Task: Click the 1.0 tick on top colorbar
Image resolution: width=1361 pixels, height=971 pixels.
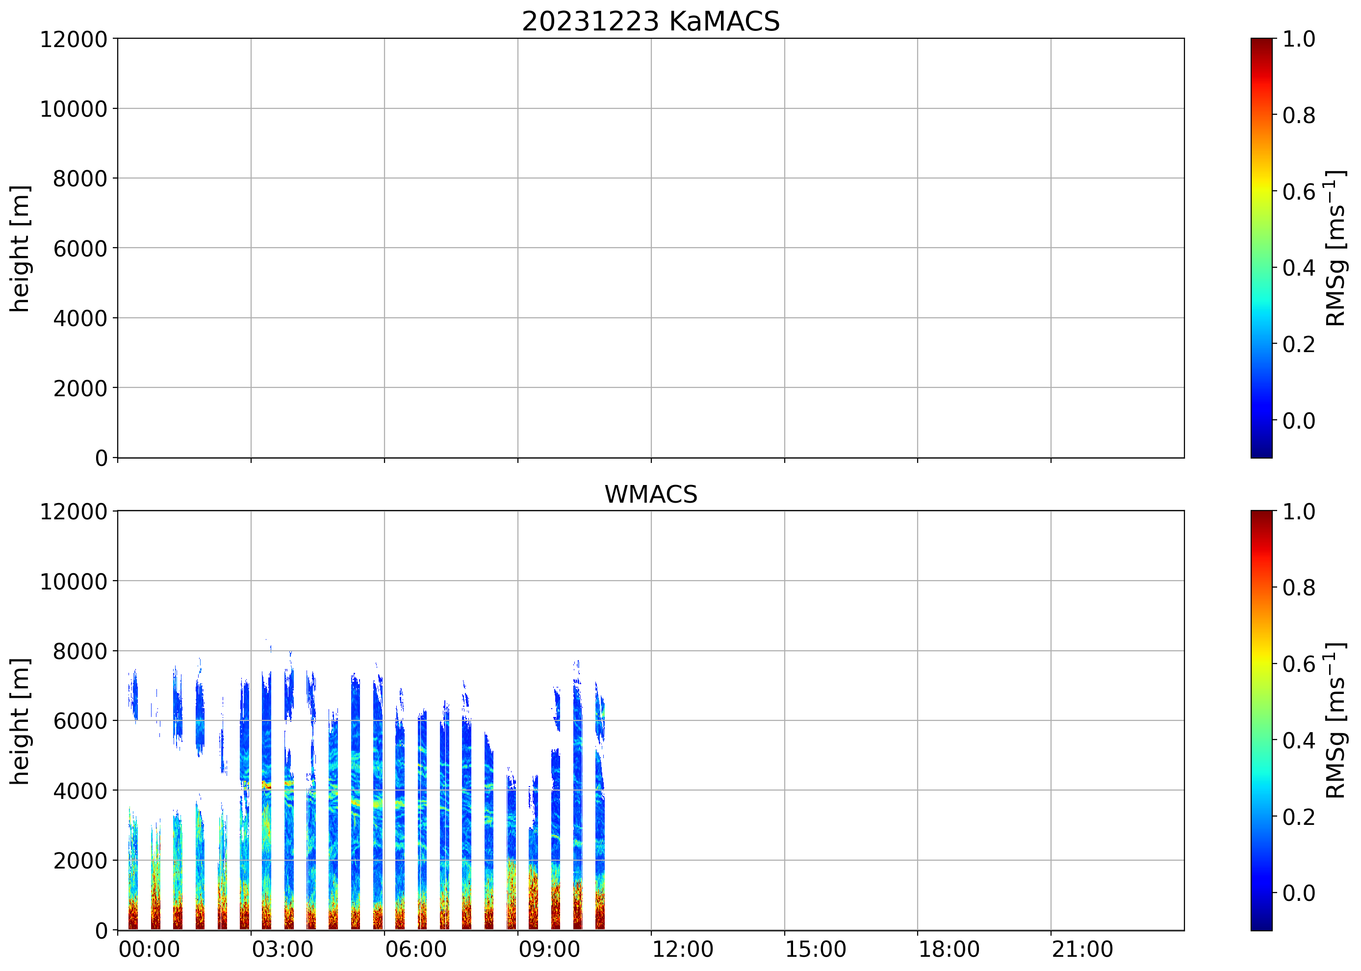Action: coord(1299,39)
